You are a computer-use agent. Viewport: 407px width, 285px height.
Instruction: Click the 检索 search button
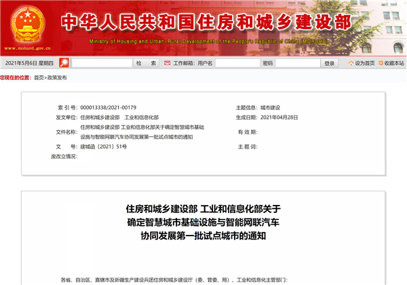146,63
